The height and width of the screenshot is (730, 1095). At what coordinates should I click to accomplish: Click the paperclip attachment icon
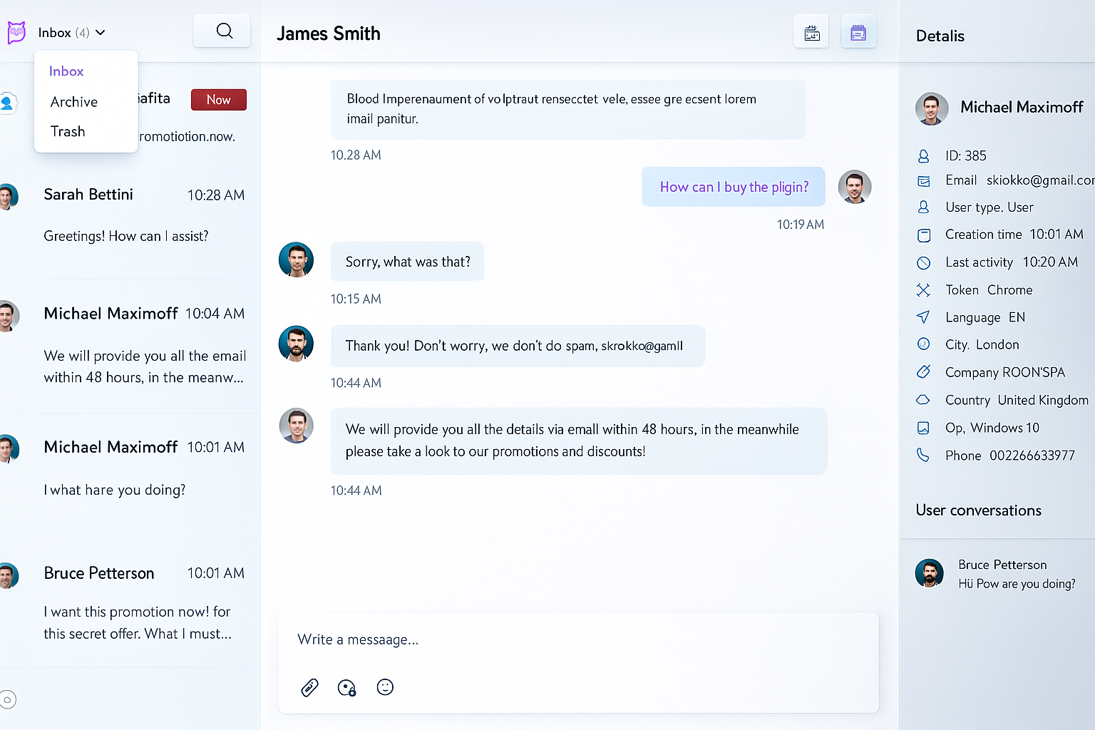tap(309, 687)
